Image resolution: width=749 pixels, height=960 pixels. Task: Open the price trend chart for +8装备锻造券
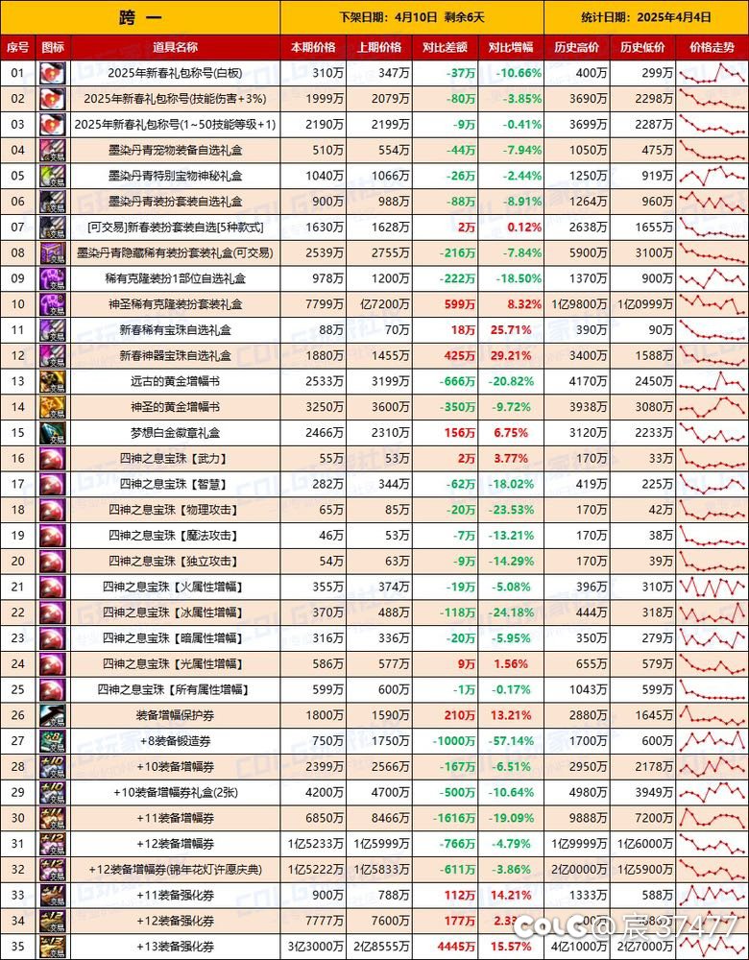click(x=713, y=741)
